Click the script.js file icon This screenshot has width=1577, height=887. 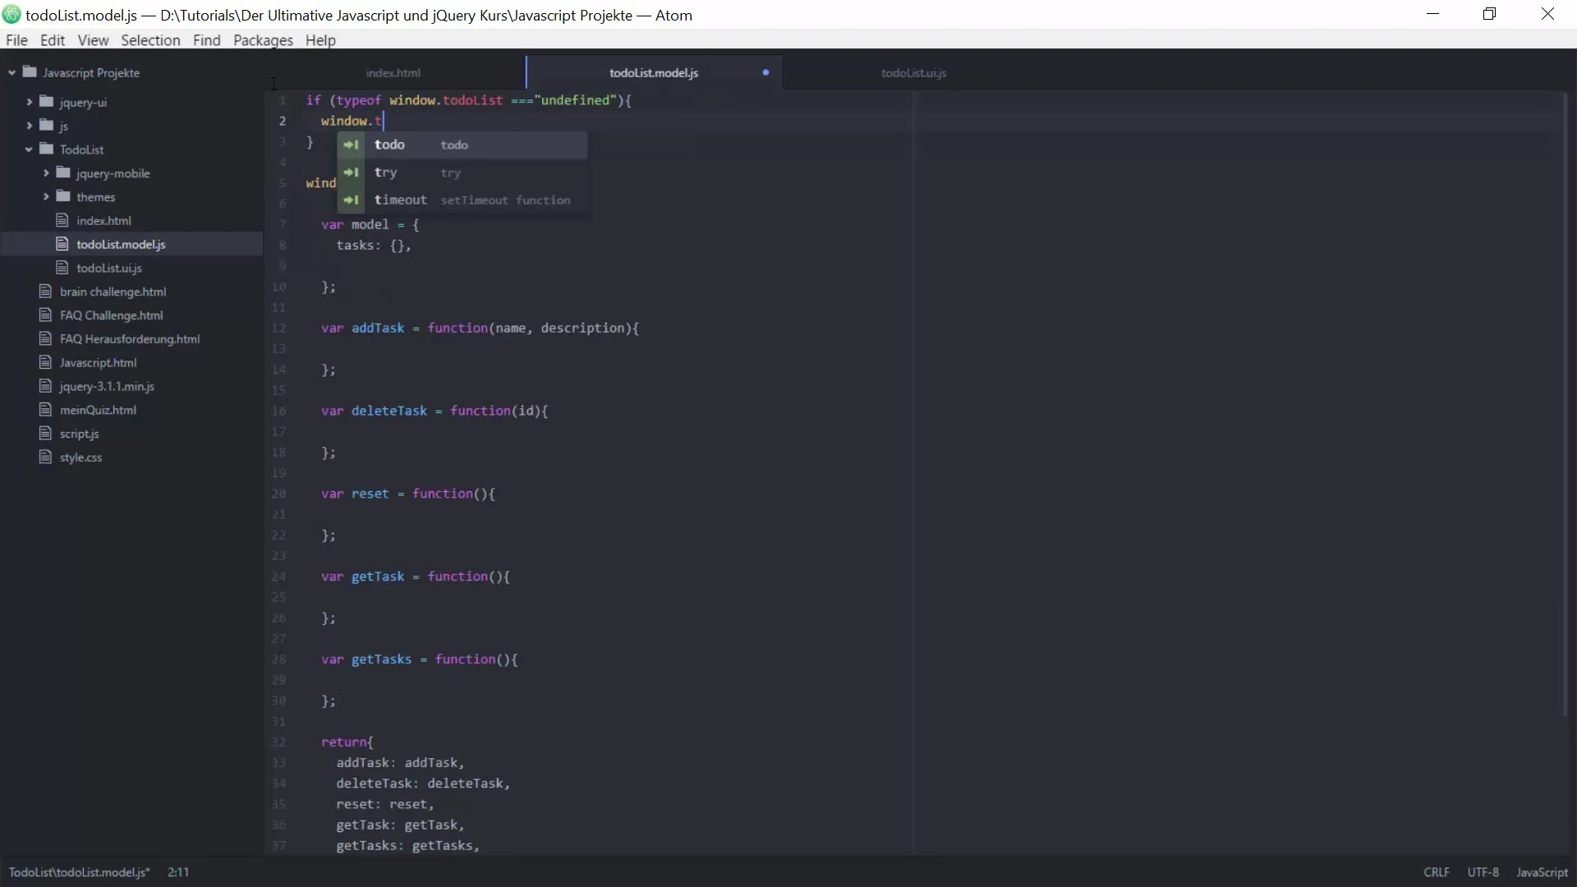[x=45, y=434]
